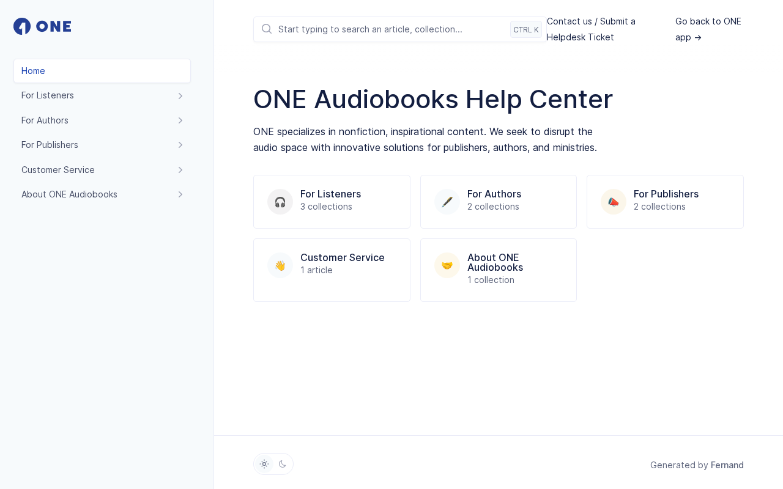This screenshot has height=489, width=783.
Task: Click '2 collections' under For Authors
Action: [493, 207]
